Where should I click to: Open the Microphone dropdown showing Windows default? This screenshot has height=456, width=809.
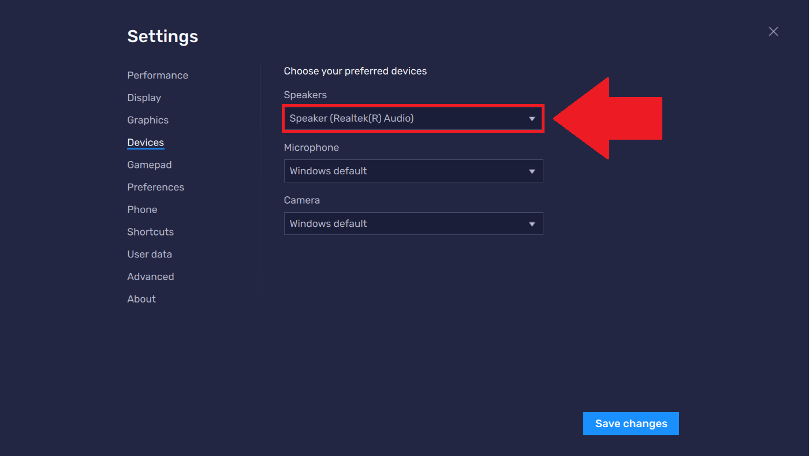(413, 171)
